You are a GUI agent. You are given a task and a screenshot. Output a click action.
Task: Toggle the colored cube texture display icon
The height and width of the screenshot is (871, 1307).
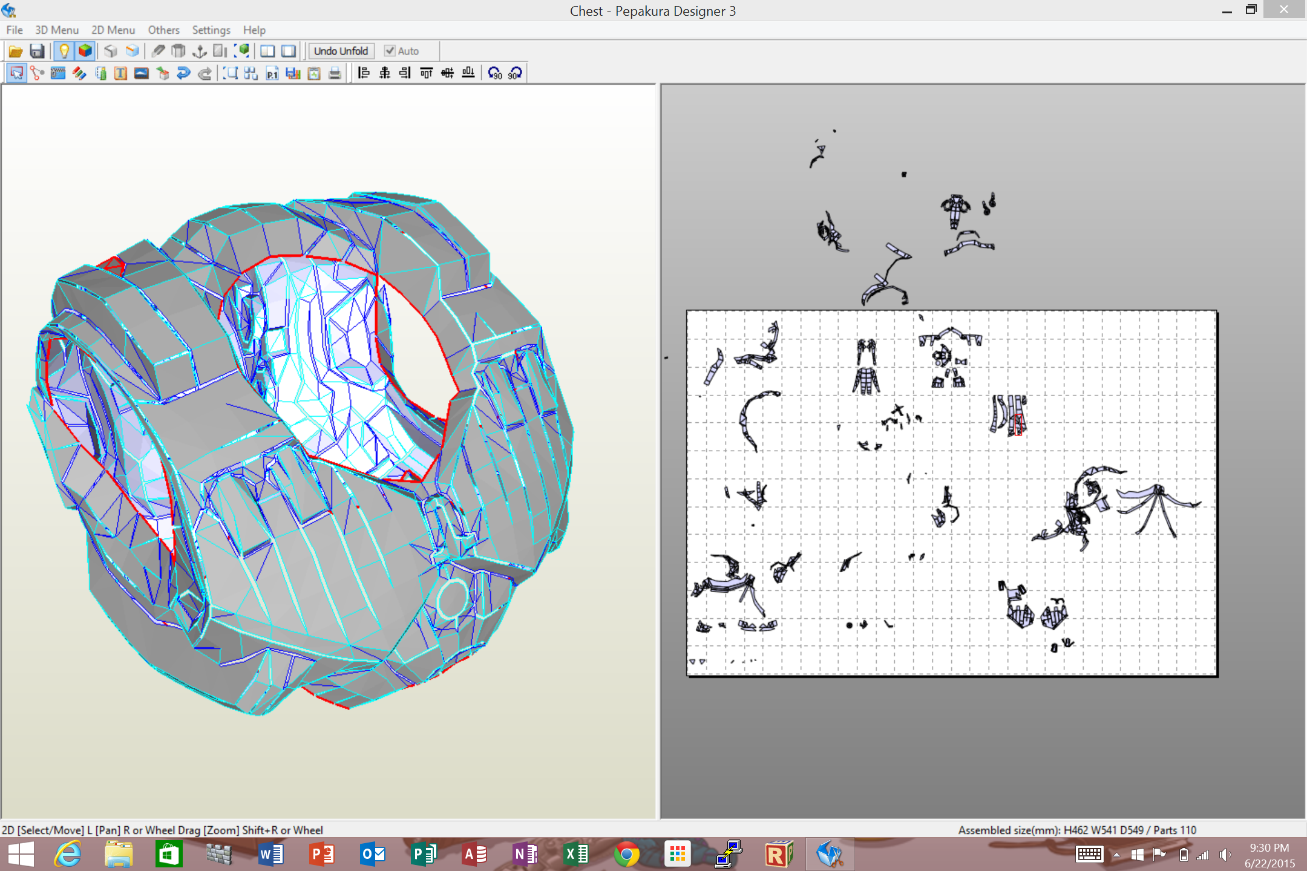pyautogui.click(x=85, y=51)
